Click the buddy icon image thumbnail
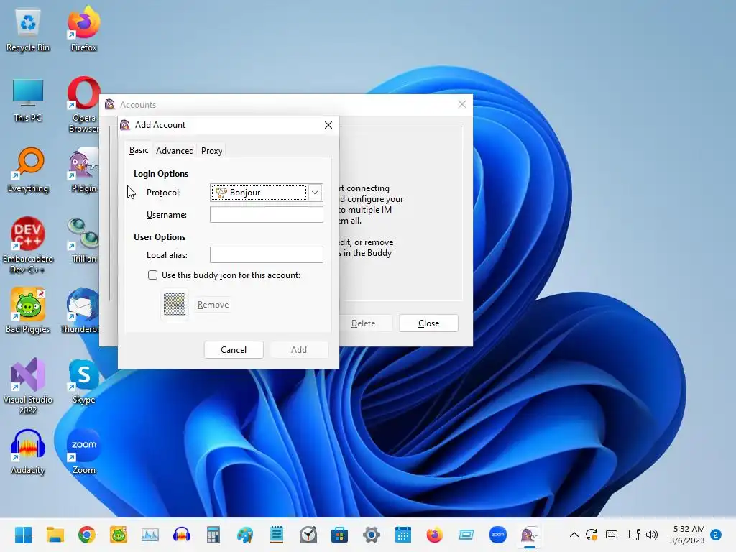The width and height of the screenshot is (736, 552). point(175,304)
